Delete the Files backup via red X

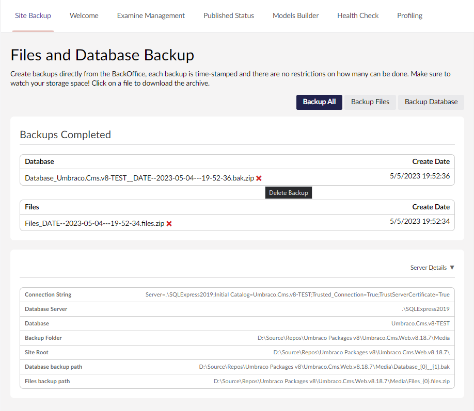169,224
